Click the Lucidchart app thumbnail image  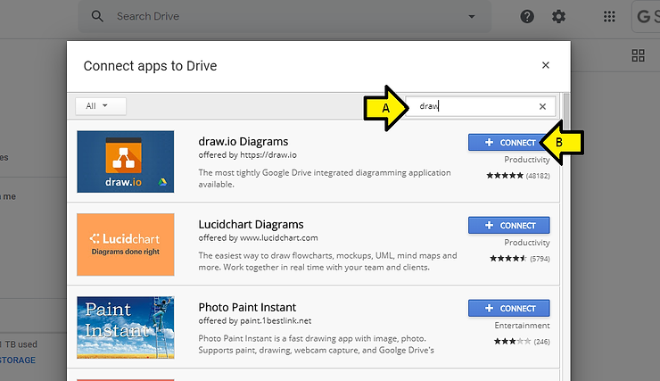[125, 244]
